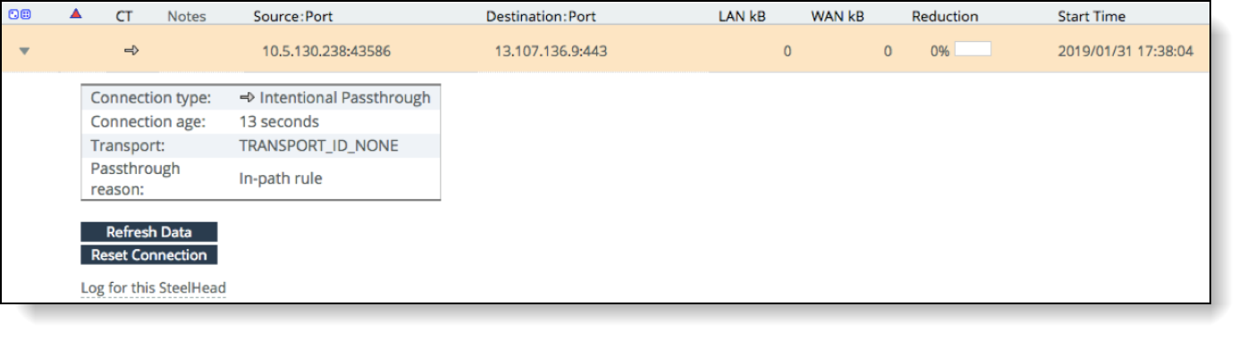Select source address 10.5.130.238:43586
1247x340 pixels.
[325, 52]
